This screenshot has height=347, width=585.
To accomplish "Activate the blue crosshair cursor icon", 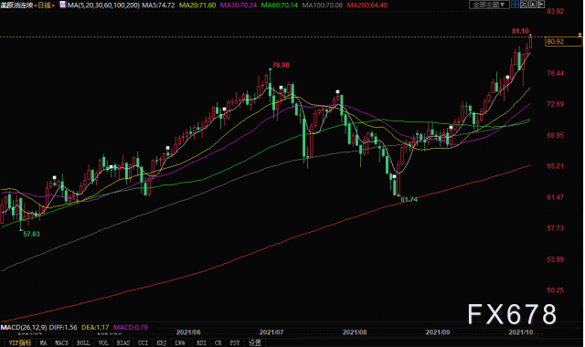I will [x=516, y=4].
